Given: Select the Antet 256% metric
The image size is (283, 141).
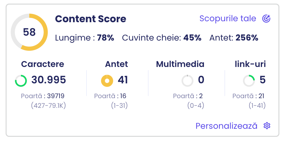Looking at the screenshot, I should click(x=234, y=38).
